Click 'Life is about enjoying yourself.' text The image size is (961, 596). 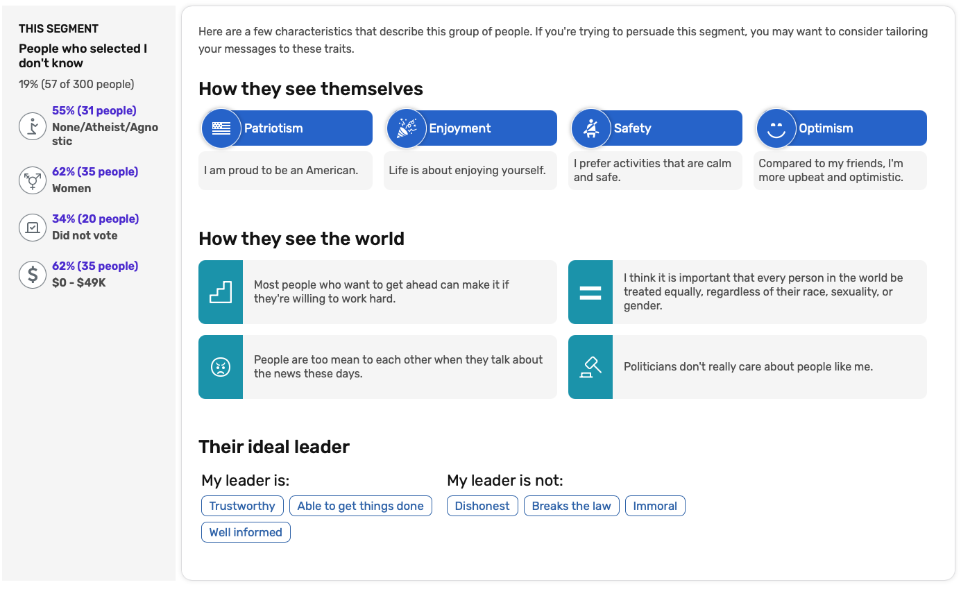[x=468, y=170]
